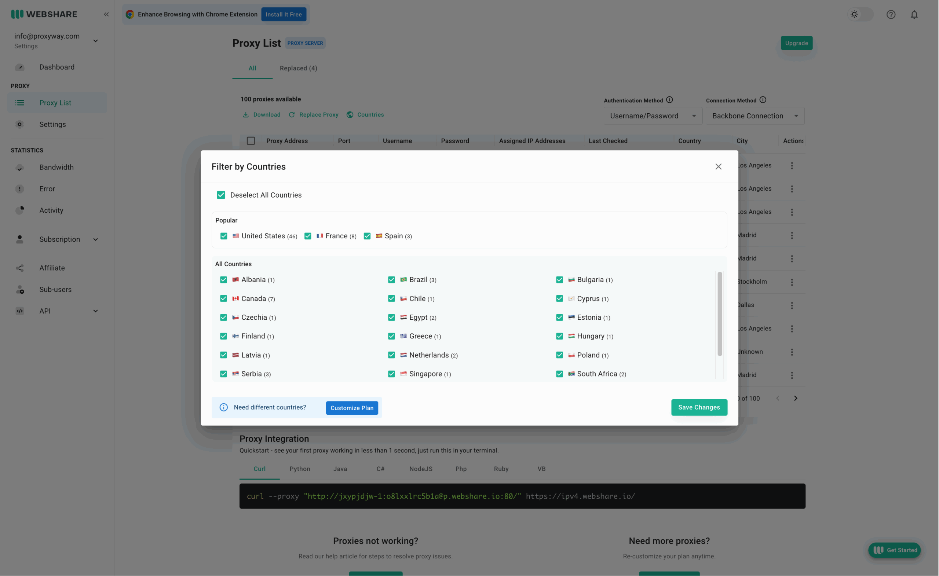
Task: Open actions menu for the Dallas row
Action: click(792, 305)
